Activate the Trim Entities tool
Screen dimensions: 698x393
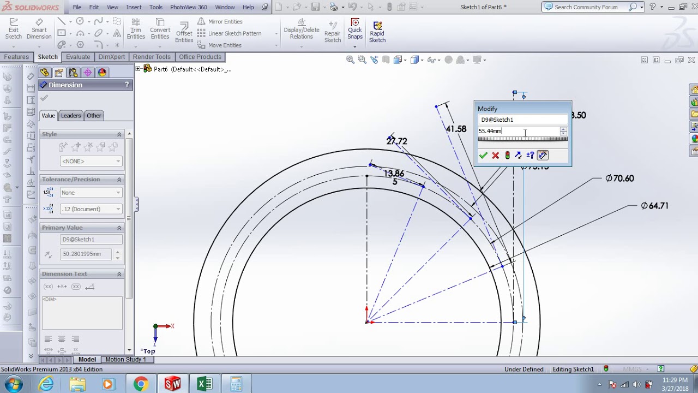[136, 29]
